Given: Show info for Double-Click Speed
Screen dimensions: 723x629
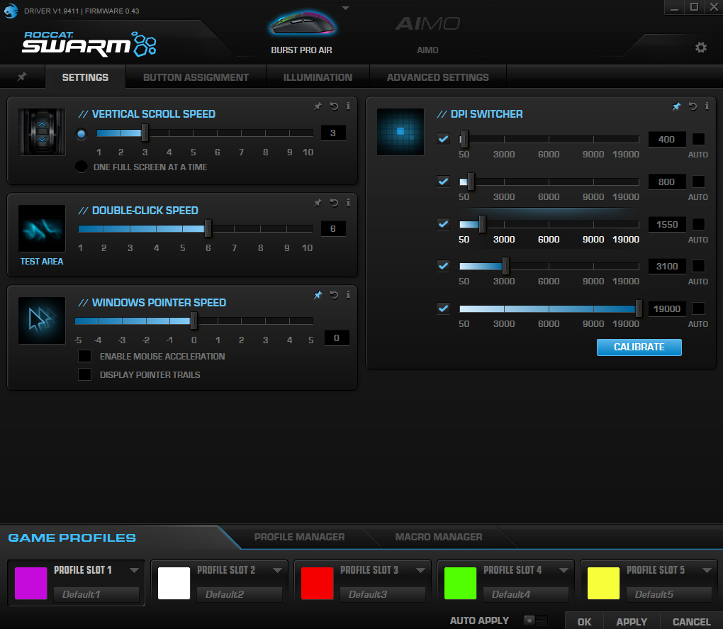Looking at the screenshot, I should [x=348, y=203].
